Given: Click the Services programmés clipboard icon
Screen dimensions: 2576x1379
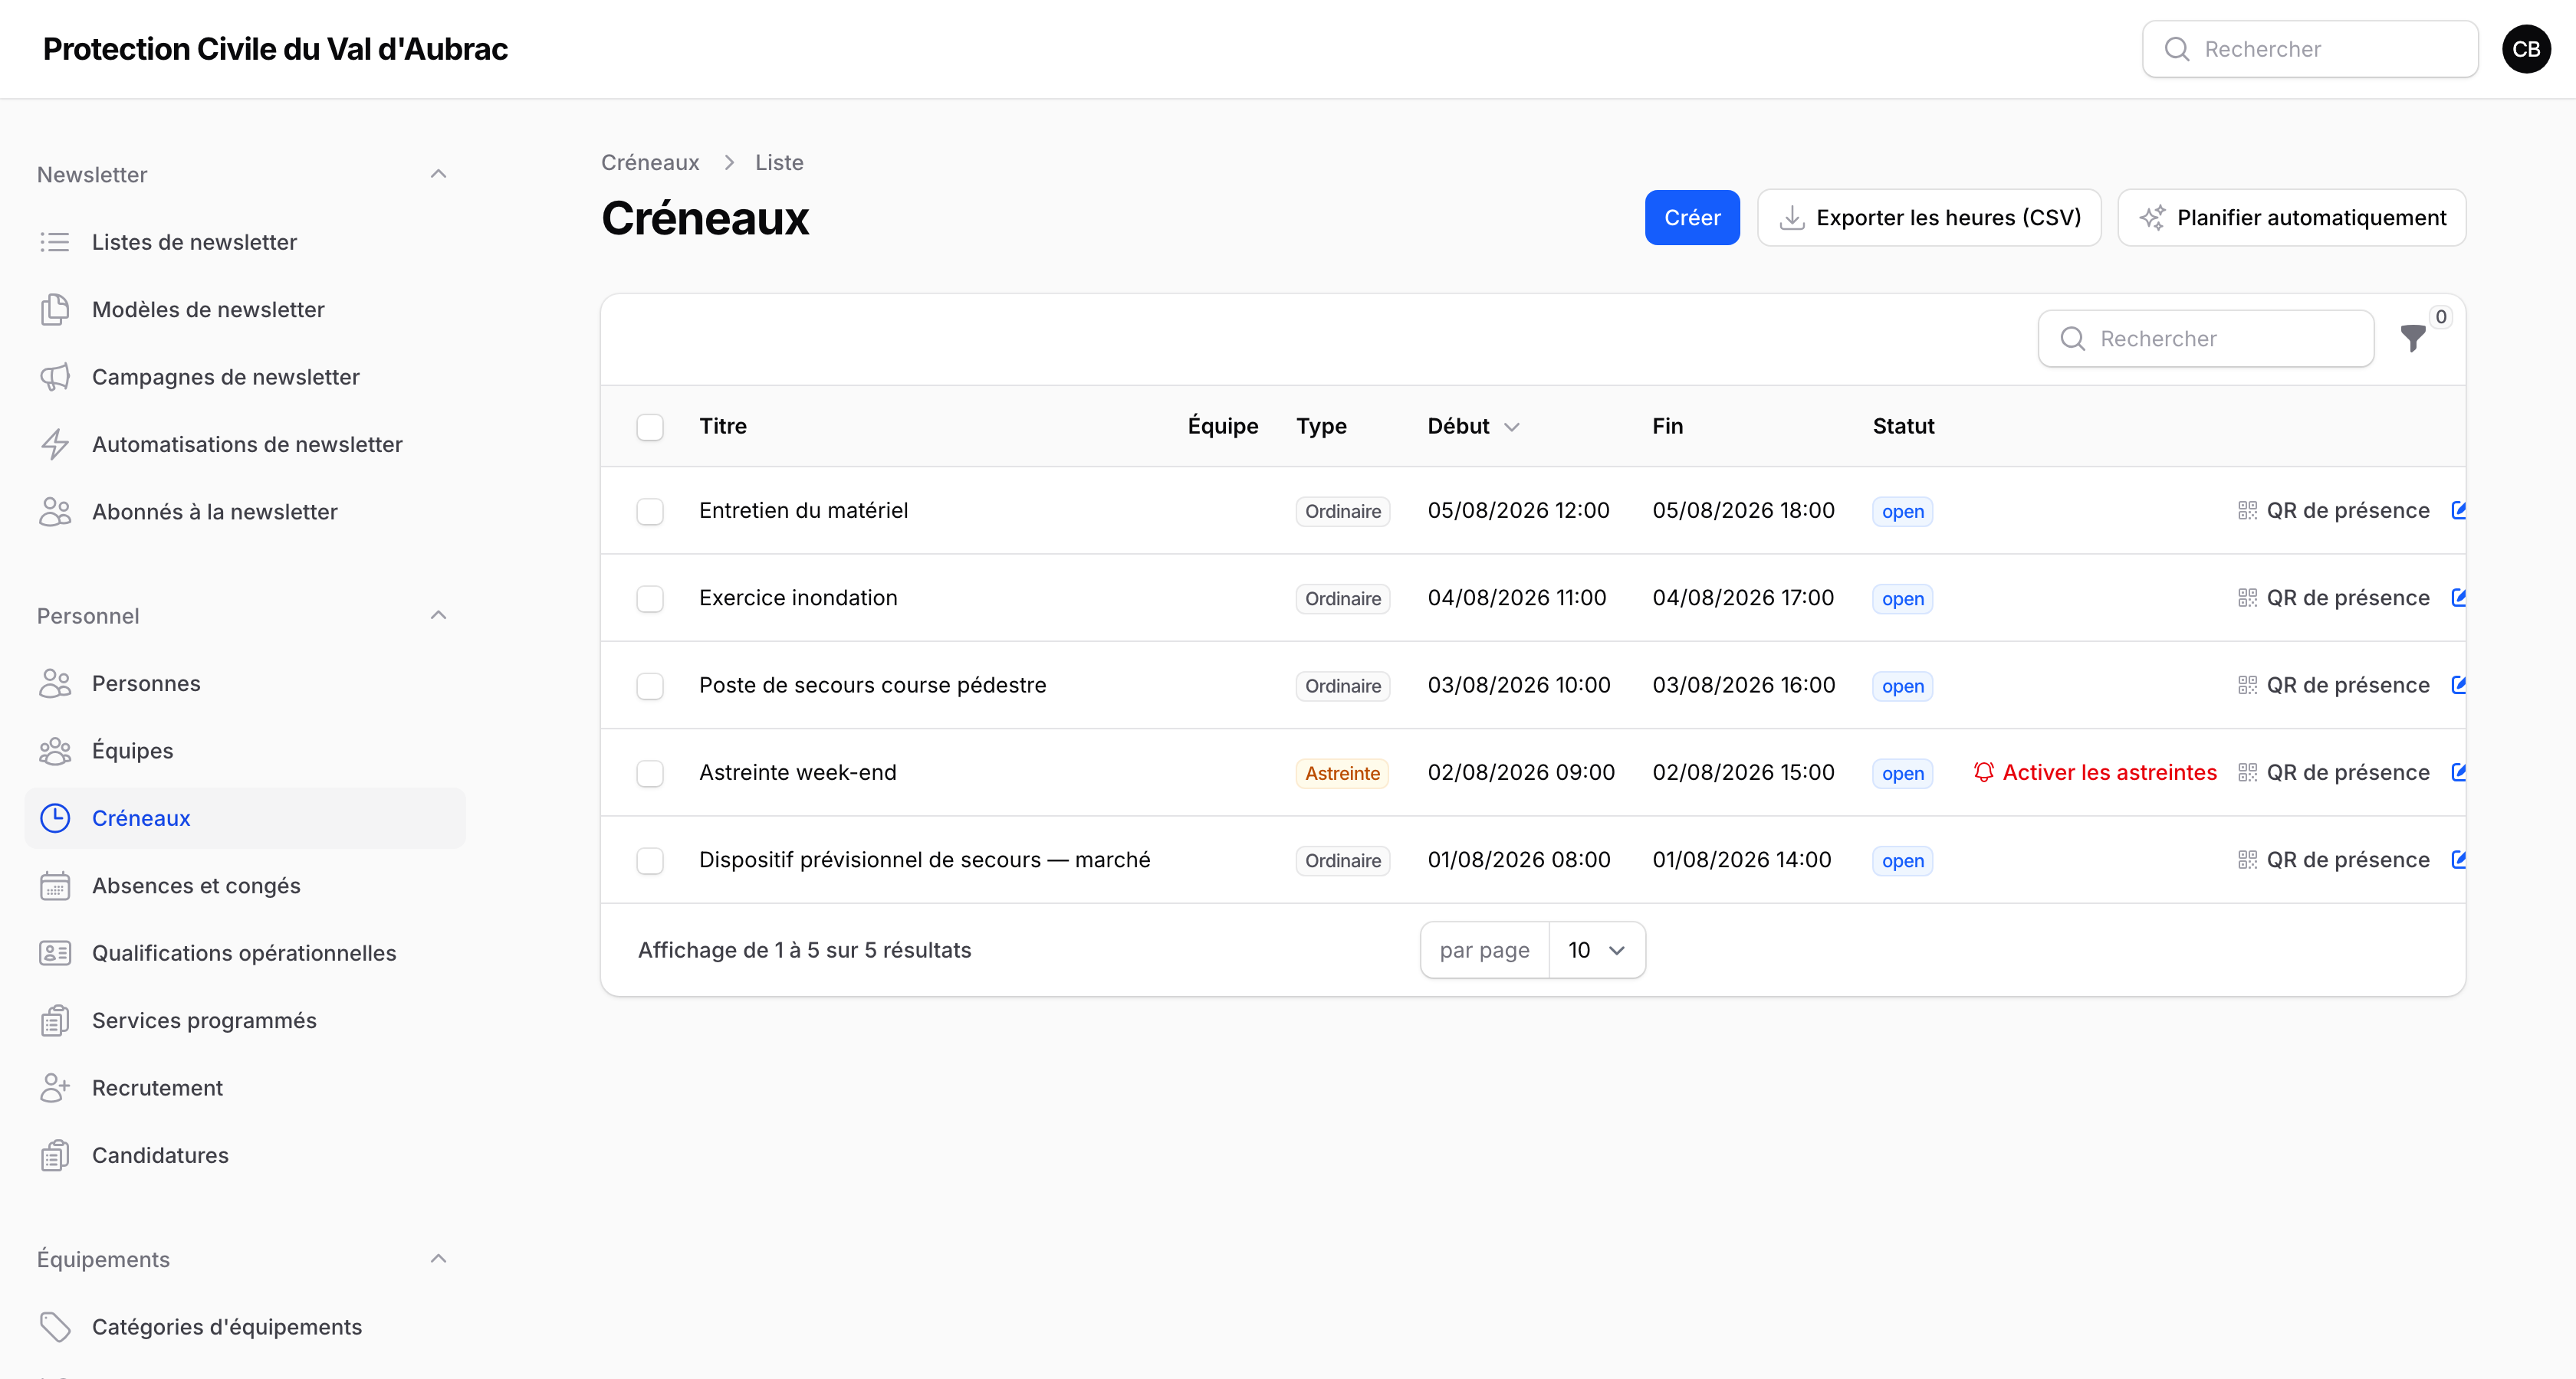Looking at the screenshot, I should [x=55, y=1020].
